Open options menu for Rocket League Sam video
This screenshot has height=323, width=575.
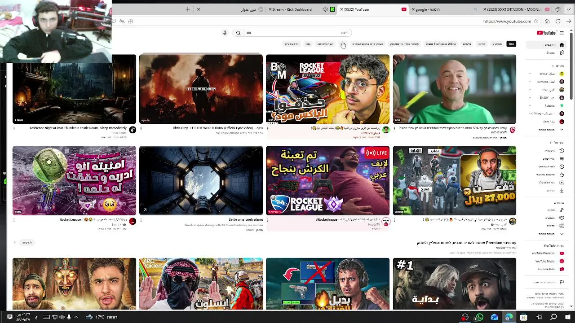click(14, 220)
